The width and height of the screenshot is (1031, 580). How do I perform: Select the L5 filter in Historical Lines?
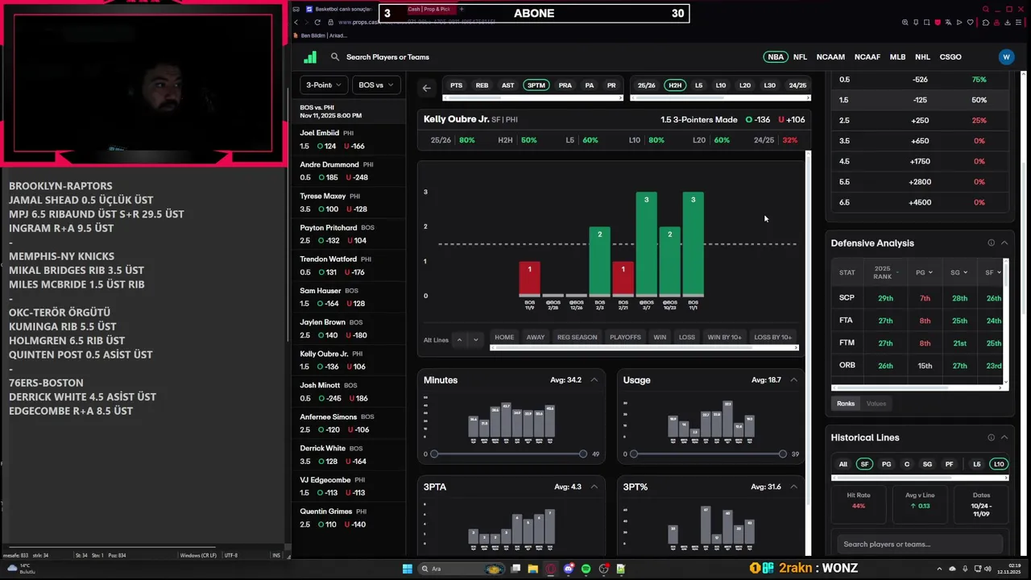point(977,465)
